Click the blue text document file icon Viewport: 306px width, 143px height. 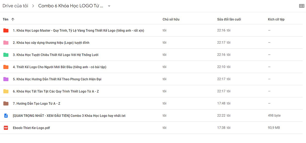tap(6, 116)
